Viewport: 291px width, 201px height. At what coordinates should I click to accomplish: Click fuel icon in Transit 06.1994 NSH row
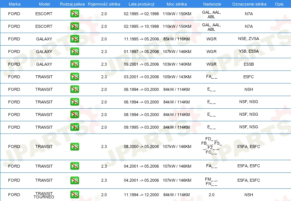(74, 89)
